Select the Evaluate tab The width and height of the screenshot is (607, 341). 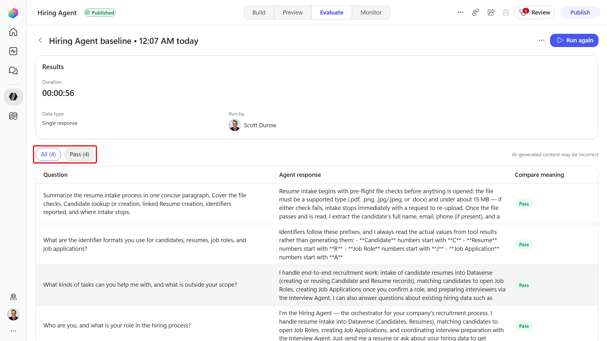click(x=332, y=12)
